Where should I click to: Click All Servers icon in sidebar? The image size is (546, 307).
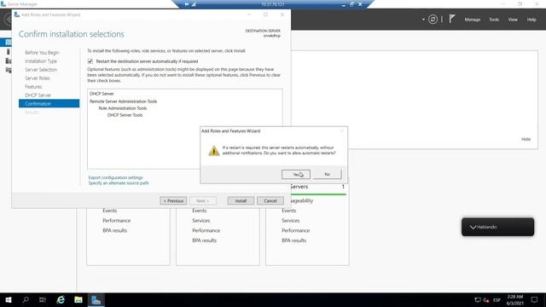pyautogui.click(x=8, y=61)
